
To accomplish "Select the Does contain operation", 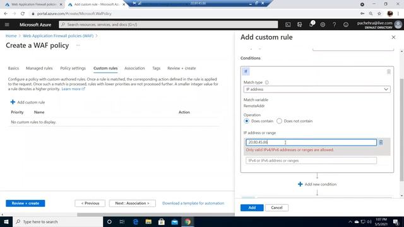I will (247, 121).
